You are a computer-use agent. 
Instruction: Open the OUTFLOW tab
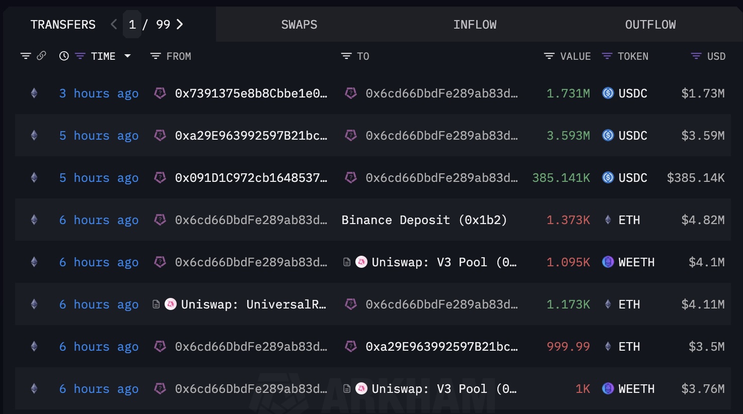pos(650,25)
